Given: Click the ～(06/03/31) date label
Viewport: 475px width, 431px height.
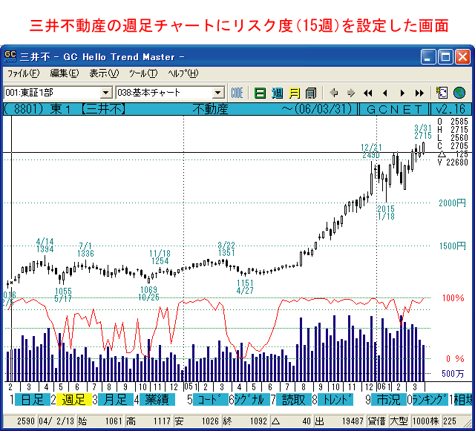Looking at the screenshot, I should pyautogui.click(x=317, y=109).
